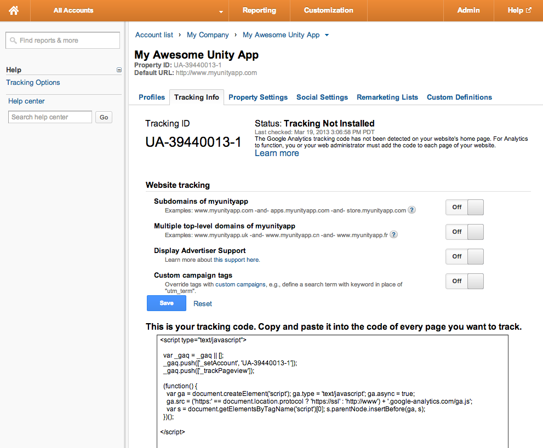The width and height of the screenshot is (543, 448).
Task: Toggle Display Advertiser Support switch
Action: pyautogui.click(x=465, y=256)
